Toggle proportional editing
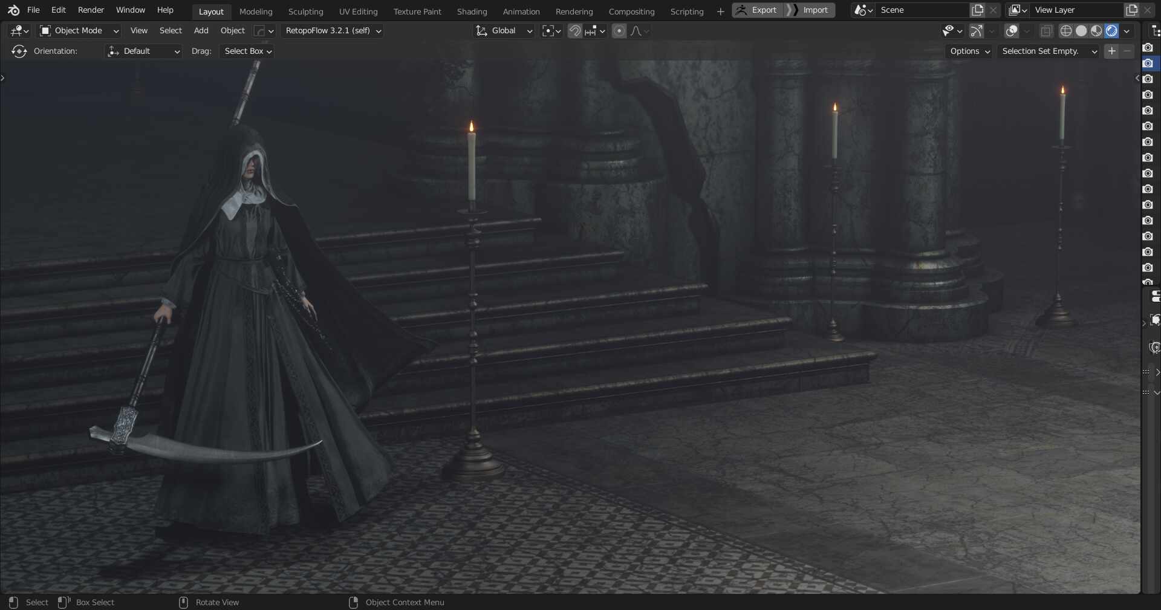 (619, 31)
